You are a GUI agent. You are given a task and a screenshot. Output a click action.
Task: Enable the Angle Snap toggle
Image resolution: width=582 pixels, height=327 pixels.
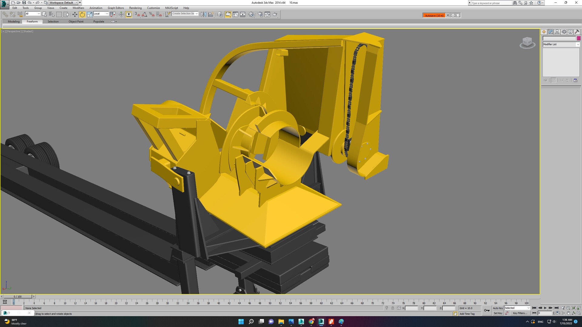point(144,14)
